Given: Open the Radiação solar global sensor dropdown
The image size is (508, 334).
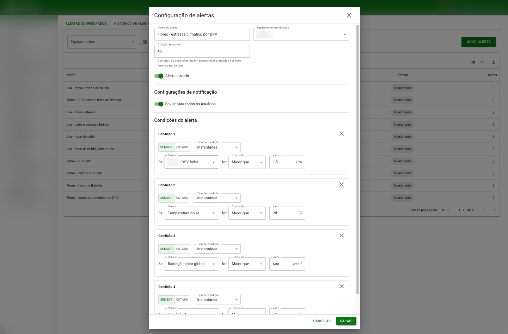Looking at the screenshot, I should [191, 264].
